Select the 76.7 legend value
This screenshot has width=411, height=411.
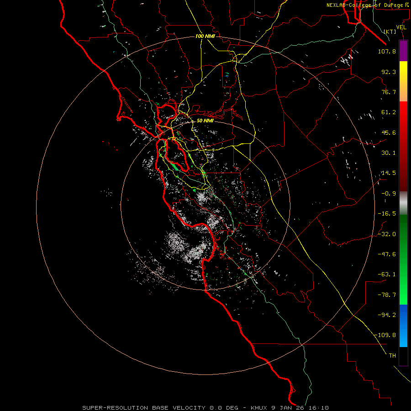[389, 92]
